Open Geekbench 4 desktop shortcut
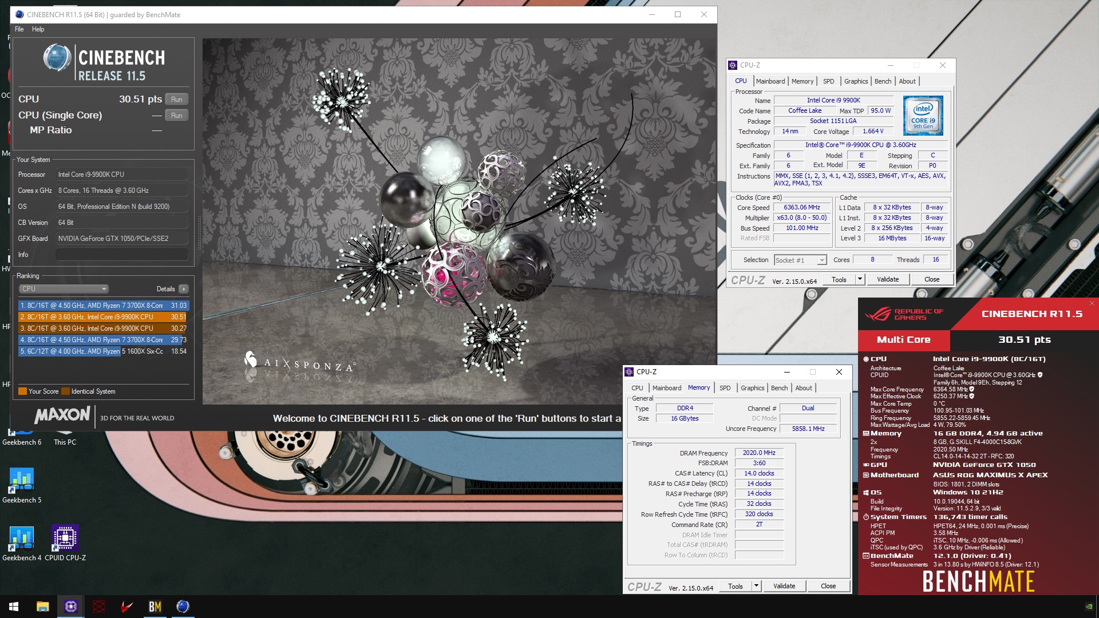 22,544
